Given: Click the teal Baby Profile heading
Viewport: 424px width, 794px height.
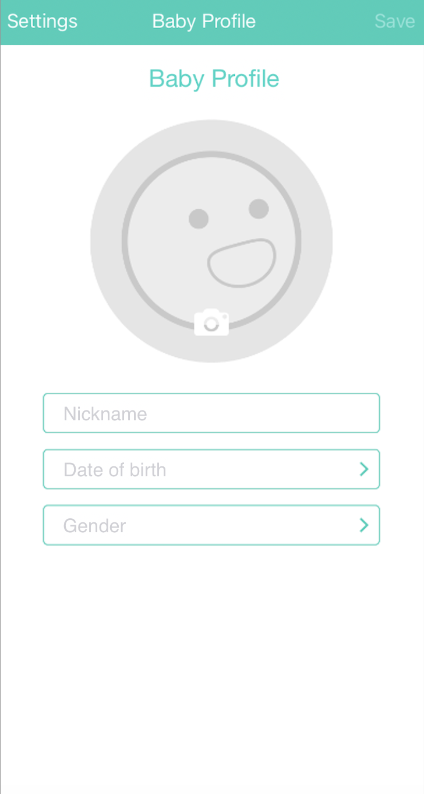Looking at the screenshot, I should click(x=214, y=79).
